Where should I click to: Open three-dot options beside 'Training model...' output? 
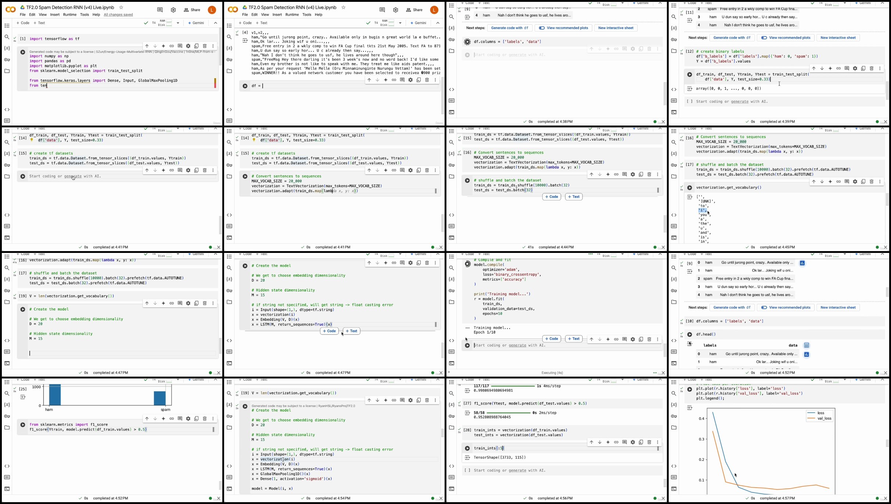point(467,328)
